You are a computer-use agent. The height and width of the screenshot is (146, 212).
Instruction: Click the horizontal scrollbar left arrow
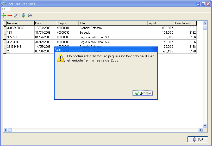[5, 130]
